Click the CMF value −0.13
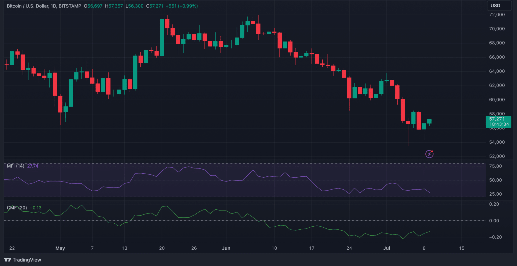 click(x=36, y=208)
